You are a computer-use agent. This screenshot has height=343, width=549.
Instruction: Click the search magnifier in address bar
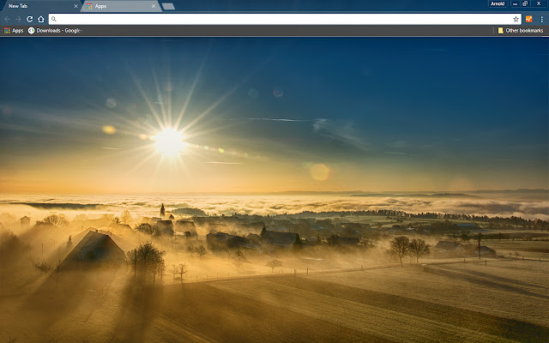click(53, 19)
